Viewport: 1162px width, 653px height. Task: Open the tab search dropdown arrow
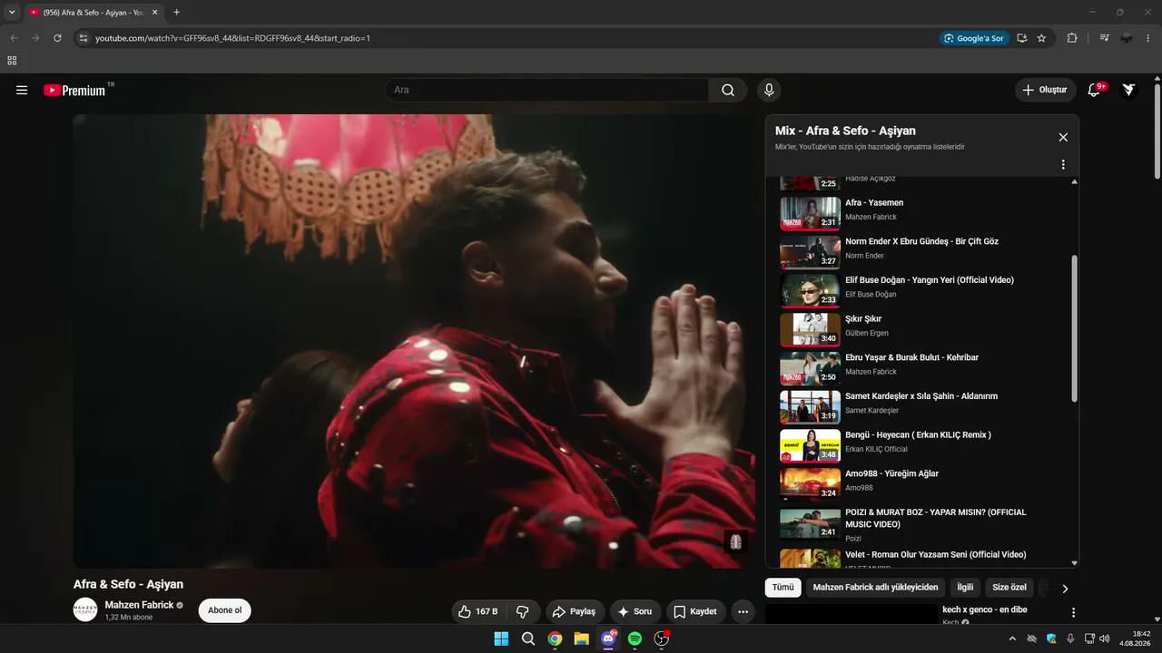pyautogui.click(x=12, y=12)
